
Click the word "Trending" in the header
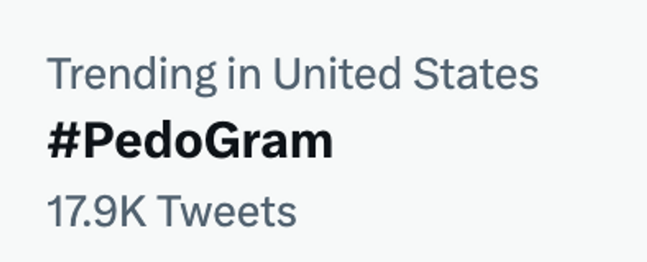point(132,76)
